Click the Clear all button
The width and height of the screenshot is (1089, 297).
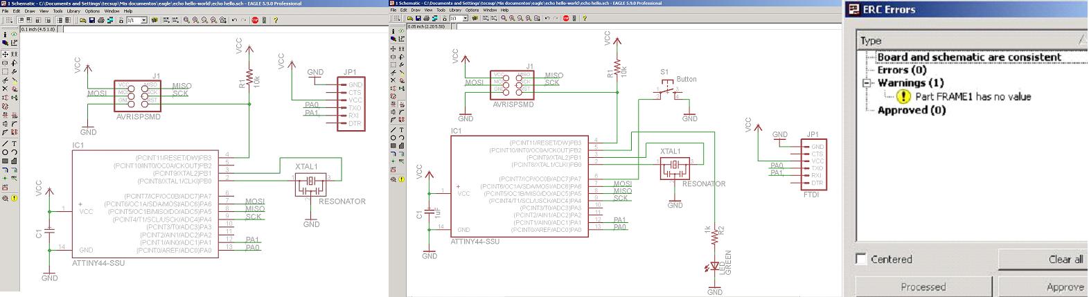tap(1043, 259)
